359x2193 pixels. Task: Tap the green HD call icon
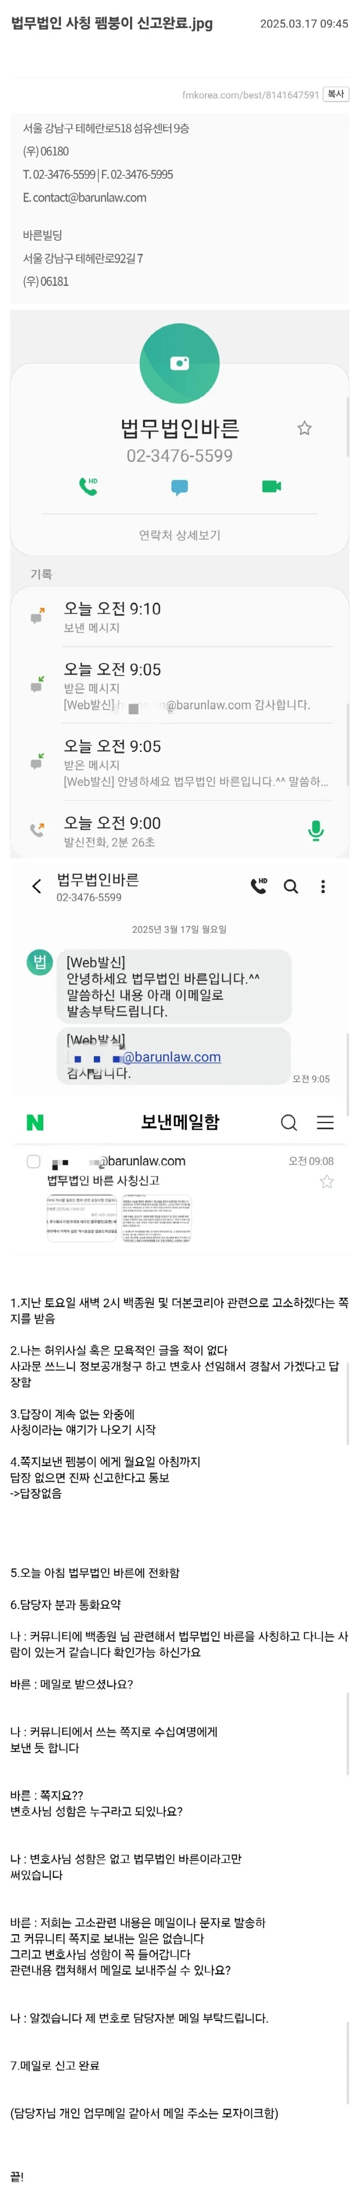click(88, 486)
